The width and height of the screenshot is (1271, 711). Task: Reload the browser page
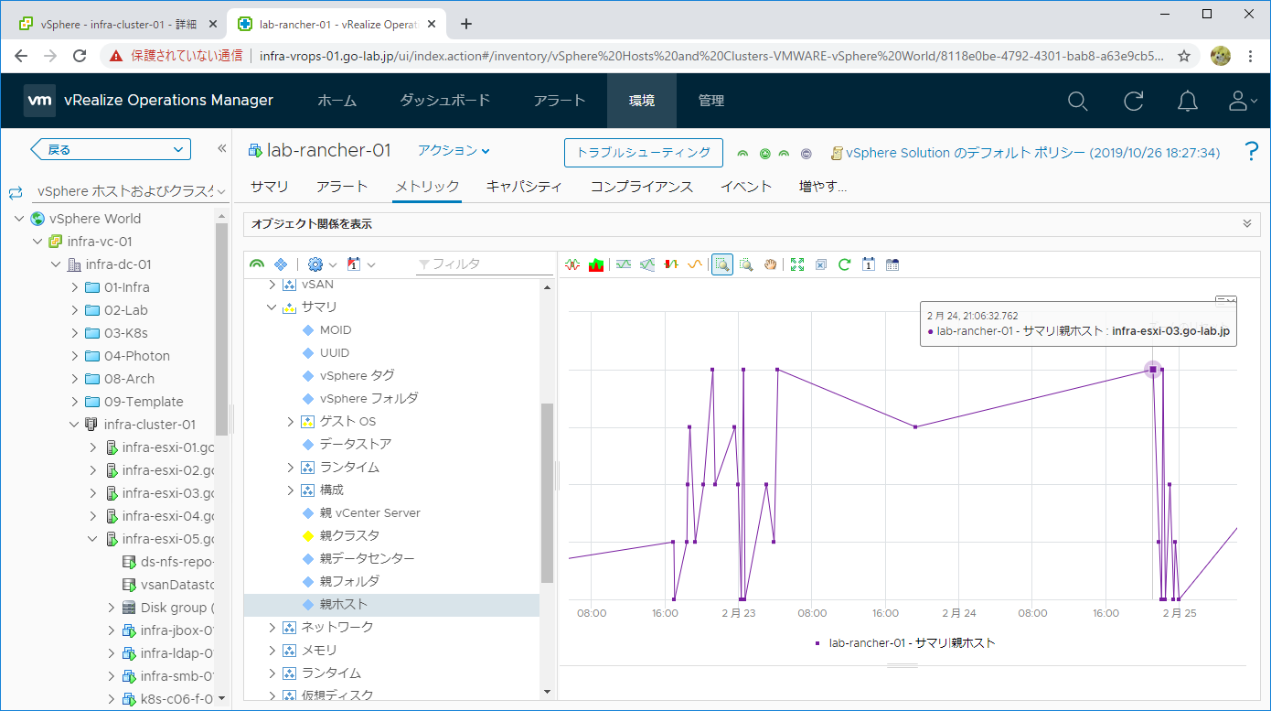[x=80, y=56]
